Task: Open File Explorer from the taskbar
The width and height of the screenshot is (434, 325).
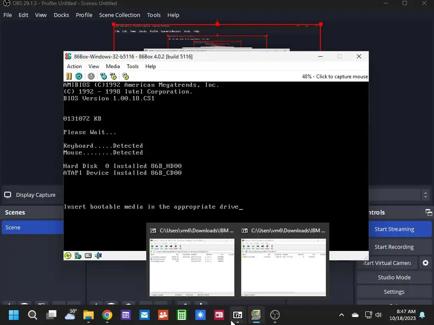Action: pyautogui.click(x=89, y=315)
